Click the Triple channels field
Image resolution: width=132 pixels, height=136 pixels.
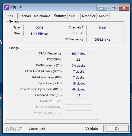102,28
